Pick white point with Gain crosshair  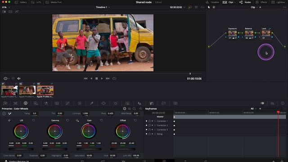click(x=77, y=121)
